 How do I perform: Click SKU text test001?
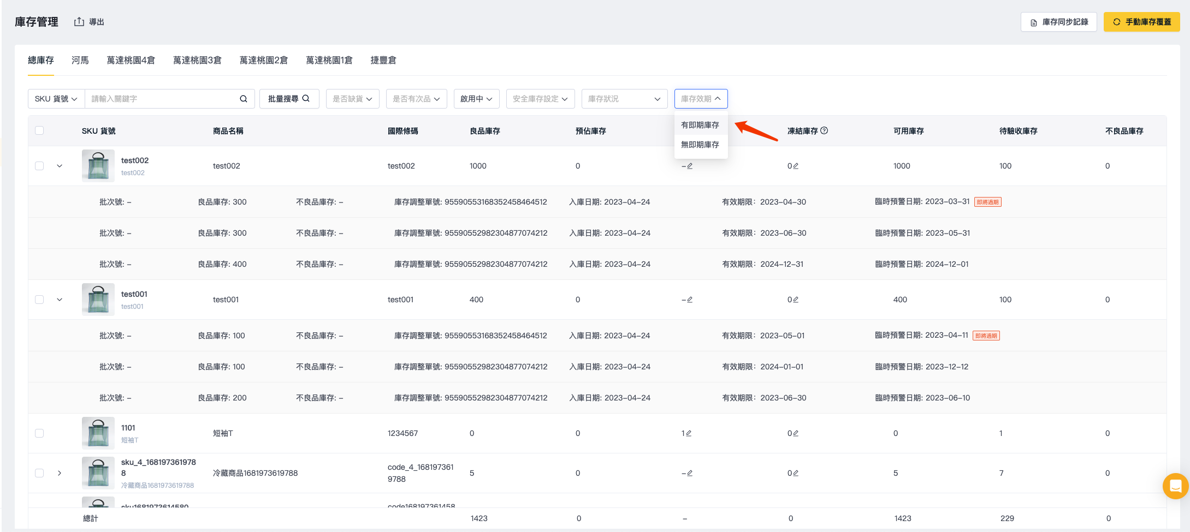(134, 294)
